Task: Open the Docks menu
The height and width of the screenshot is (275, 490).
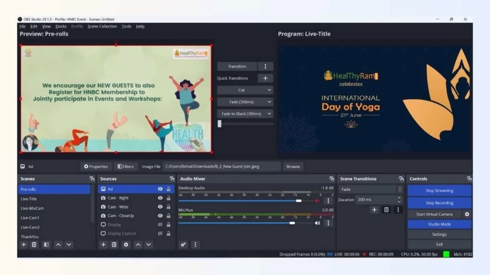Action: 61,27
